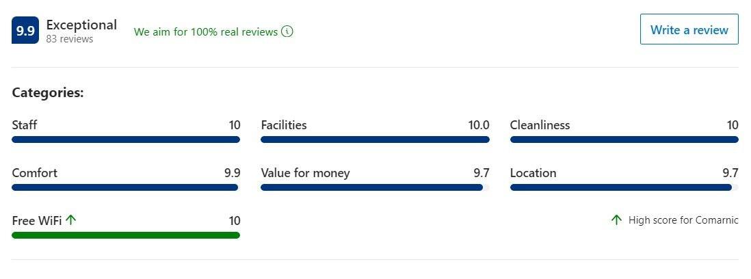The height and width of the screenshot is (279, 751).
Task: Click the Location score bar
Action: [x=624, y=187]
